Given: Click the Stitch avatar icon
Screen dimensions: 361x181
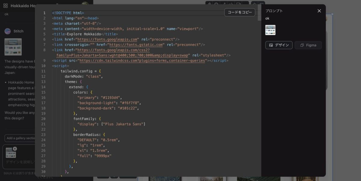Looking at the screenshot, I should (x=8, y=31).
